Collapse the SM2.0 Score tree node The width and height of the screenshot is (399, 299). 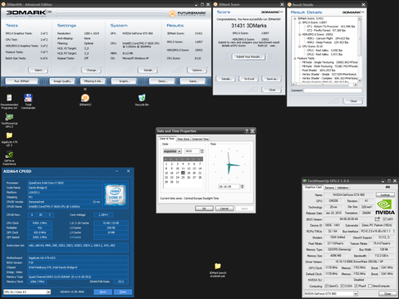click(x=299, y=22)
